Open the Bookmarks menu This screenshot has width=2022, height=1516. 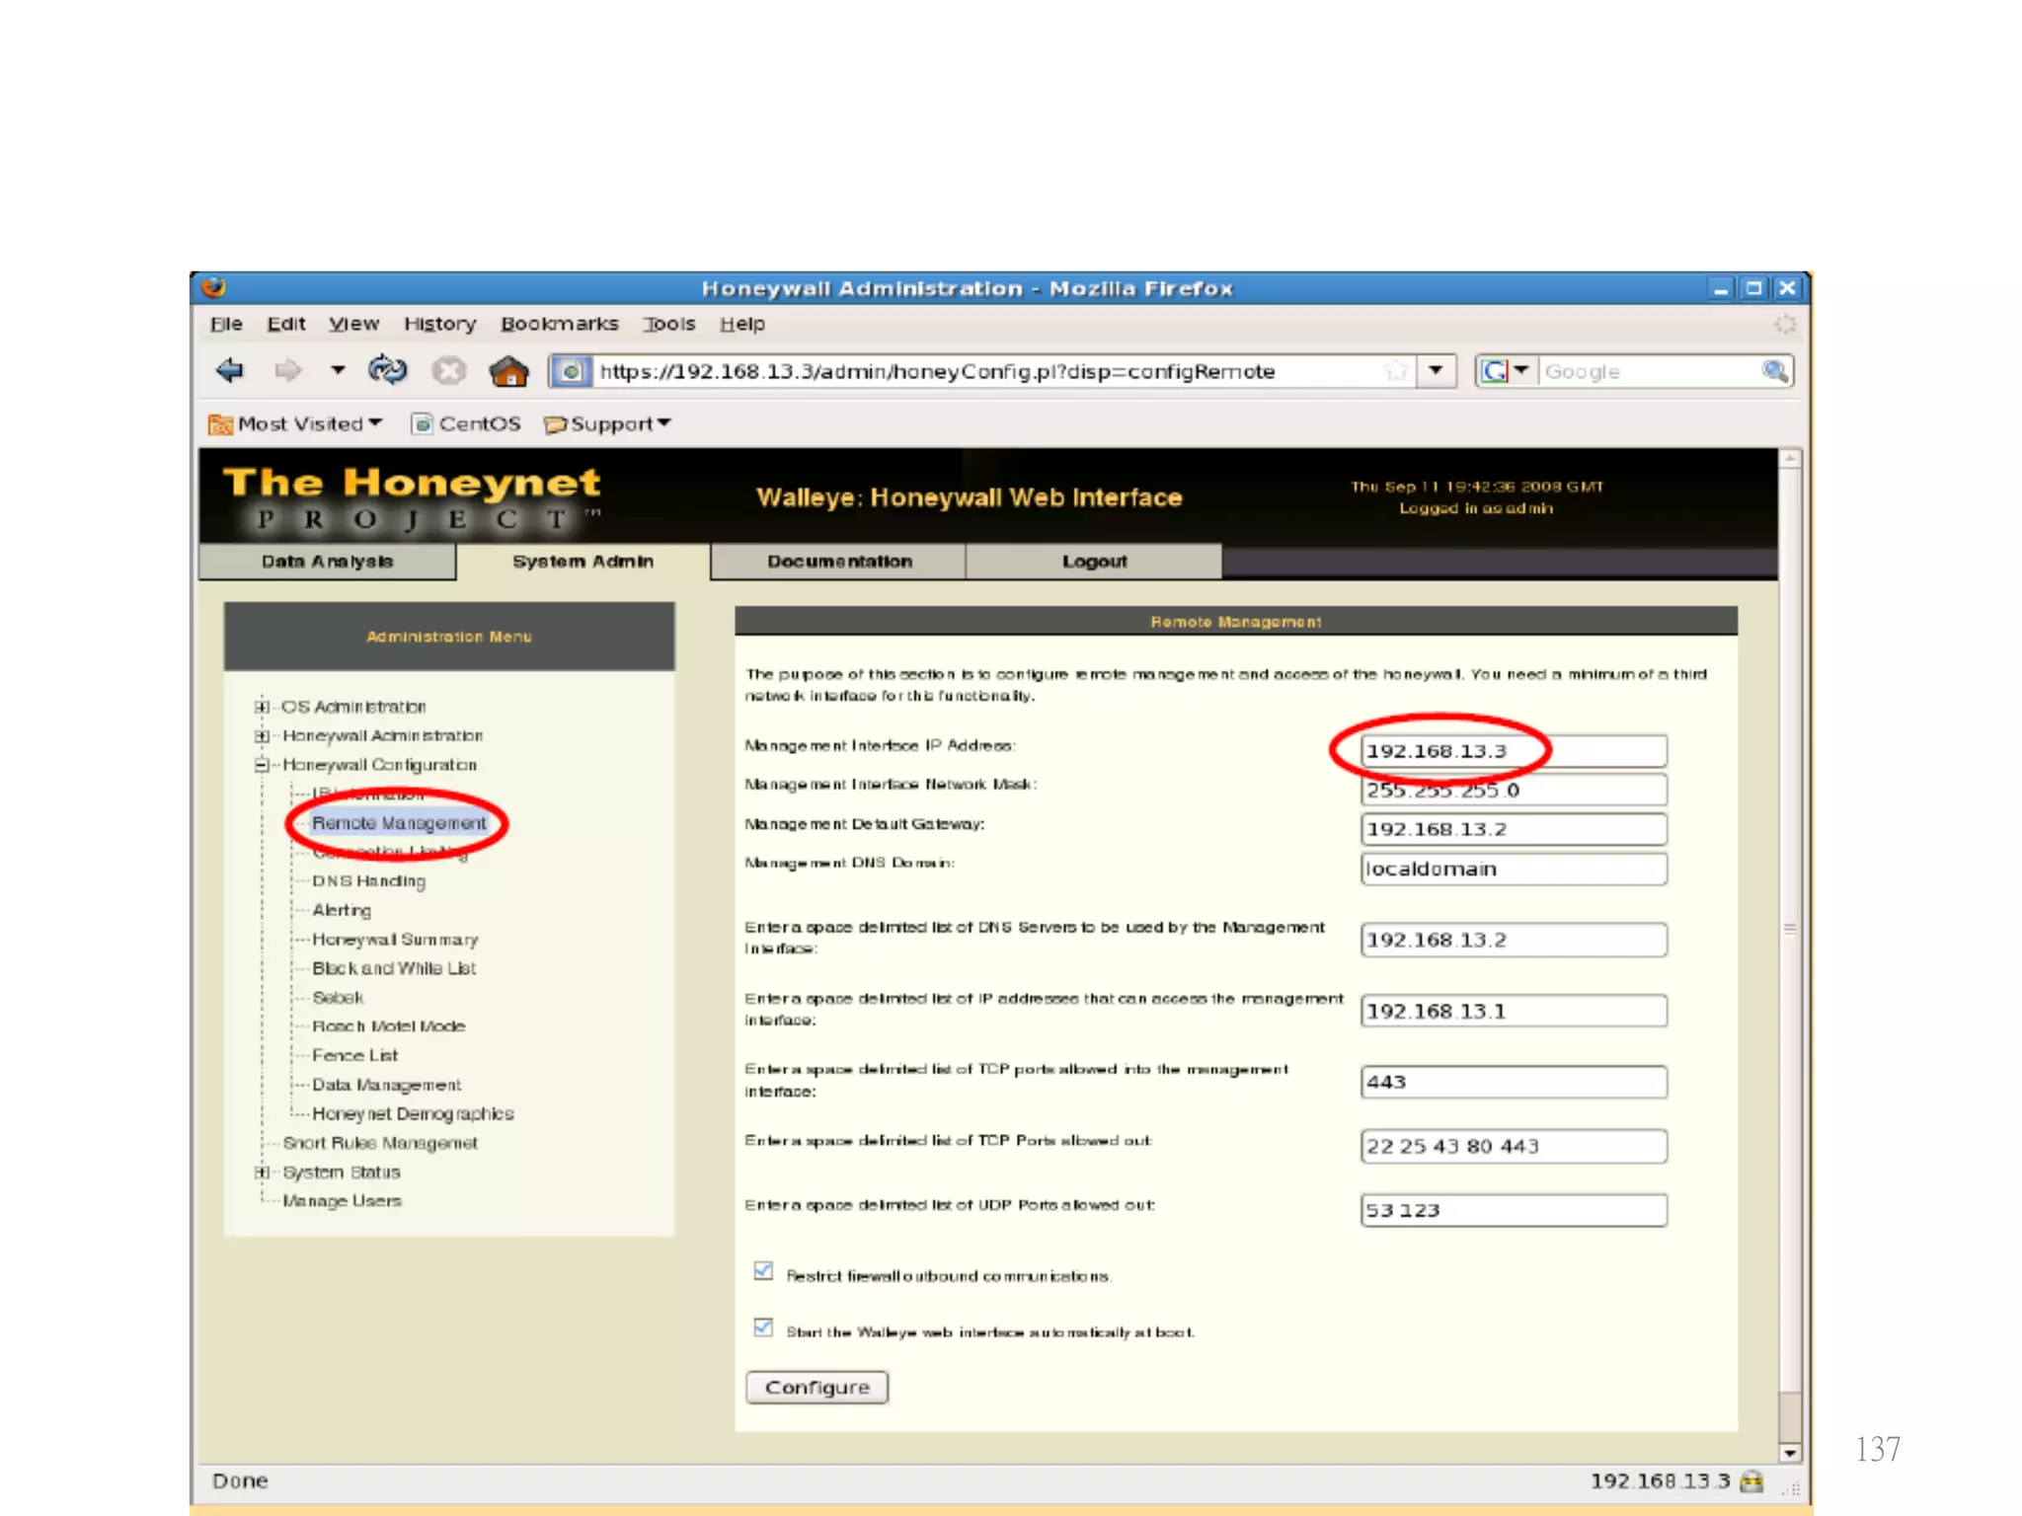(x=559, y=324)
